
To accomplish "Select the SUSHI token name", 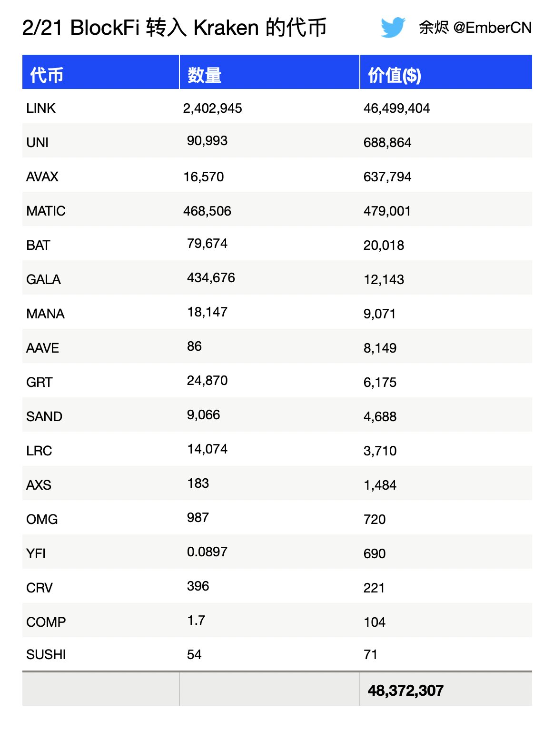I will point(46,655).
